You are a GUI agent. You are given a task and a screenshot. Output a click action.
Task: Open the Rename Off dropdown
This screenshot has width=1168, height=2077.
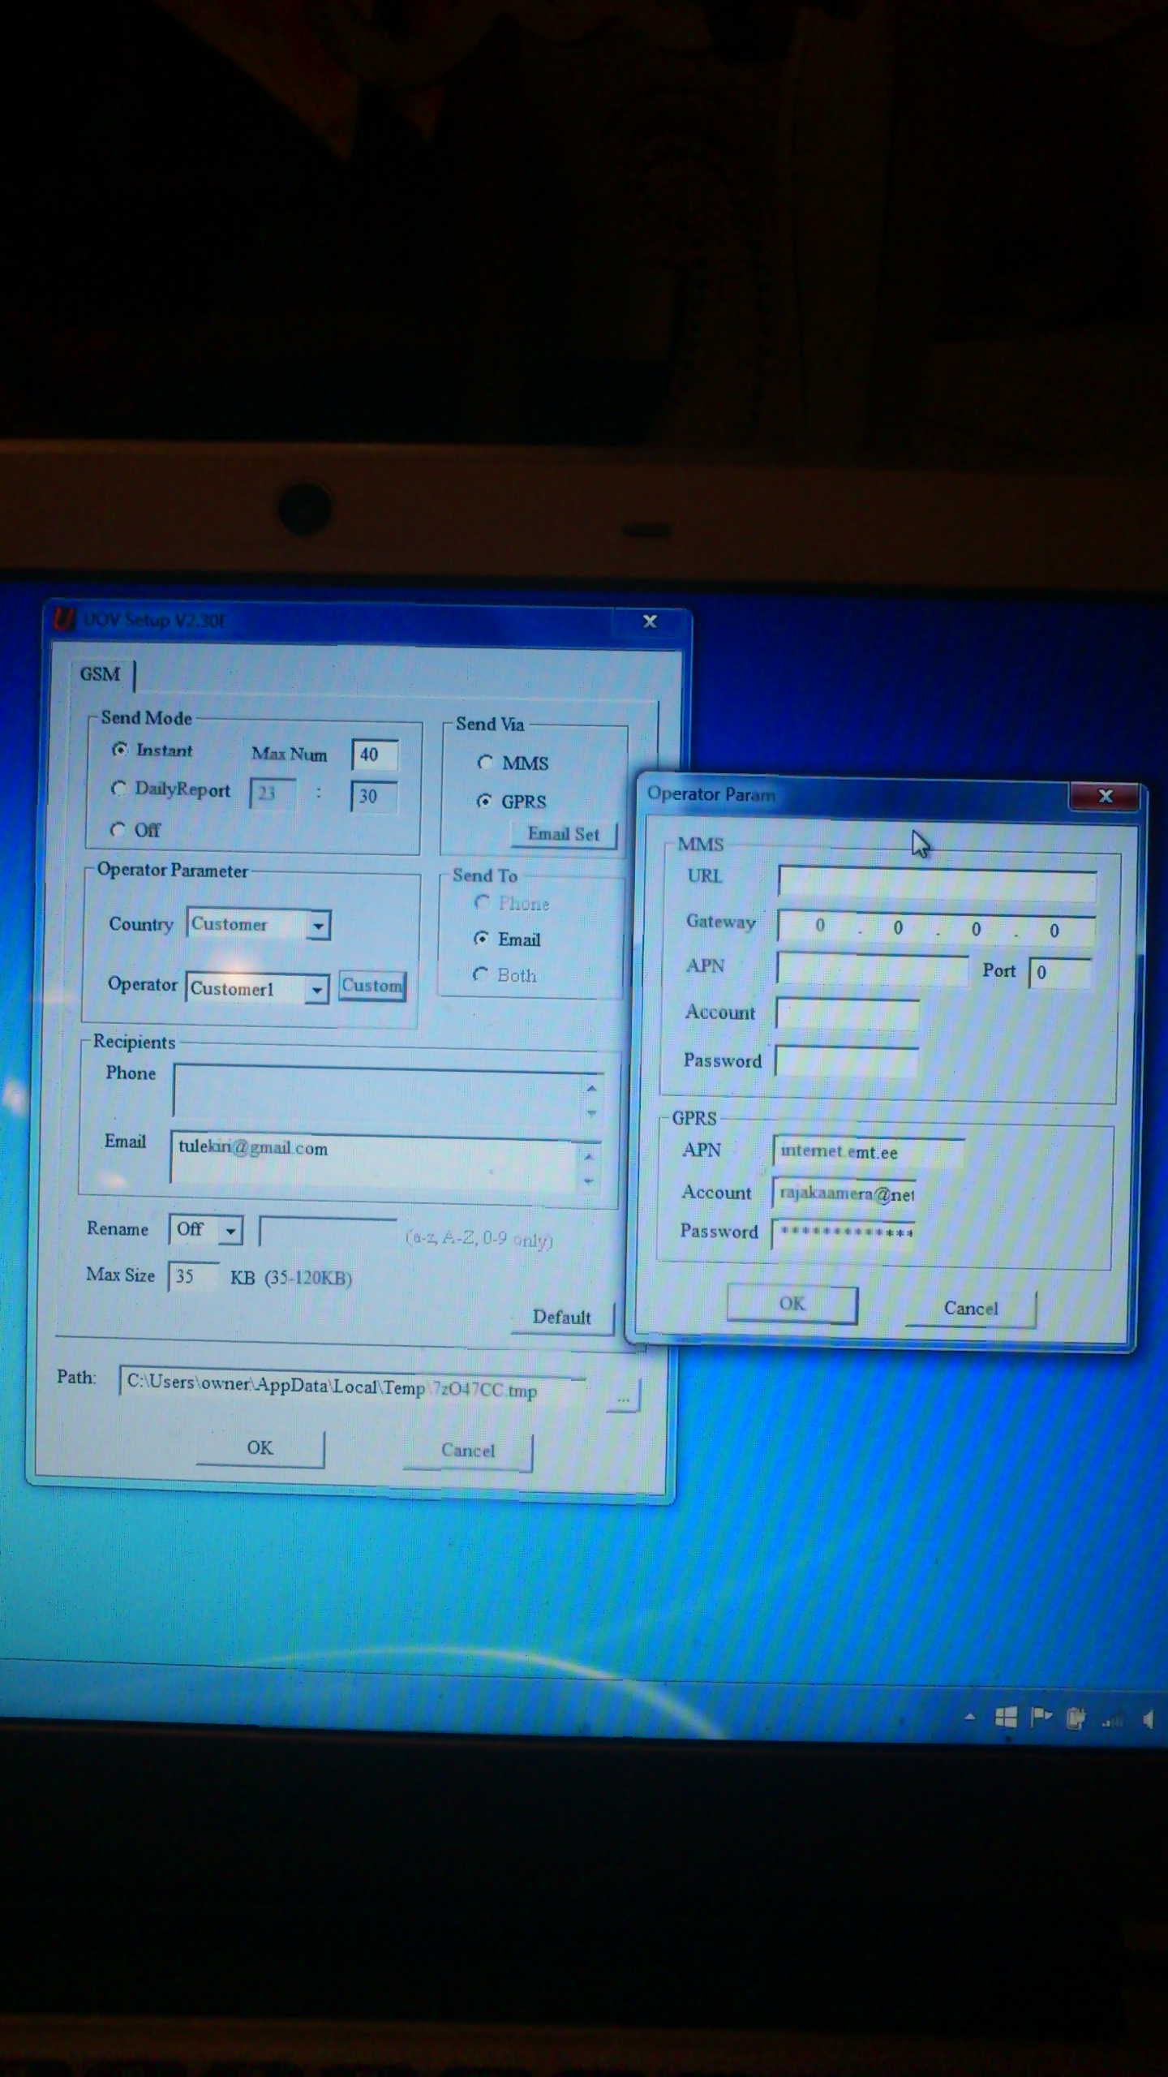pyautogui.click(x=231, y=1231)
